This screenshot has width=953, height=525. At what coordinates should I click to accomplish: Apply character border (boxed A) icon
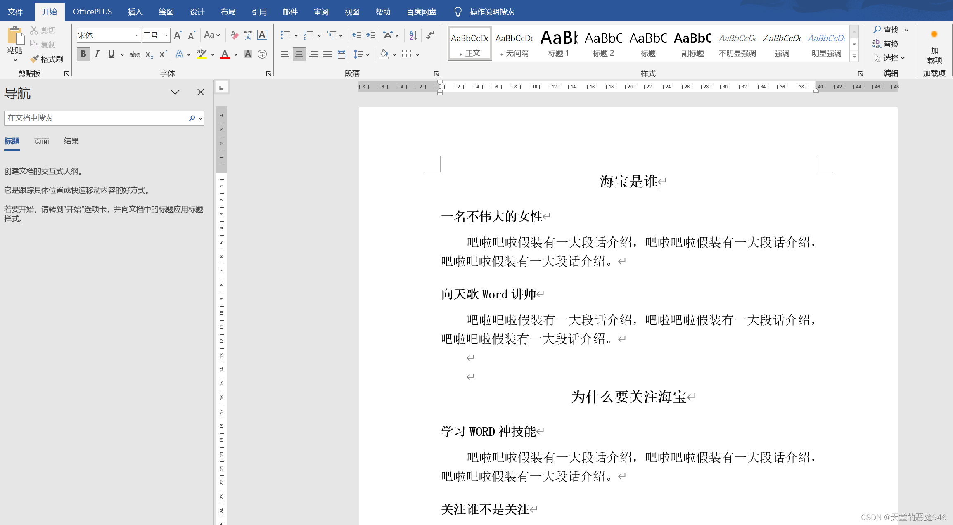262,35
